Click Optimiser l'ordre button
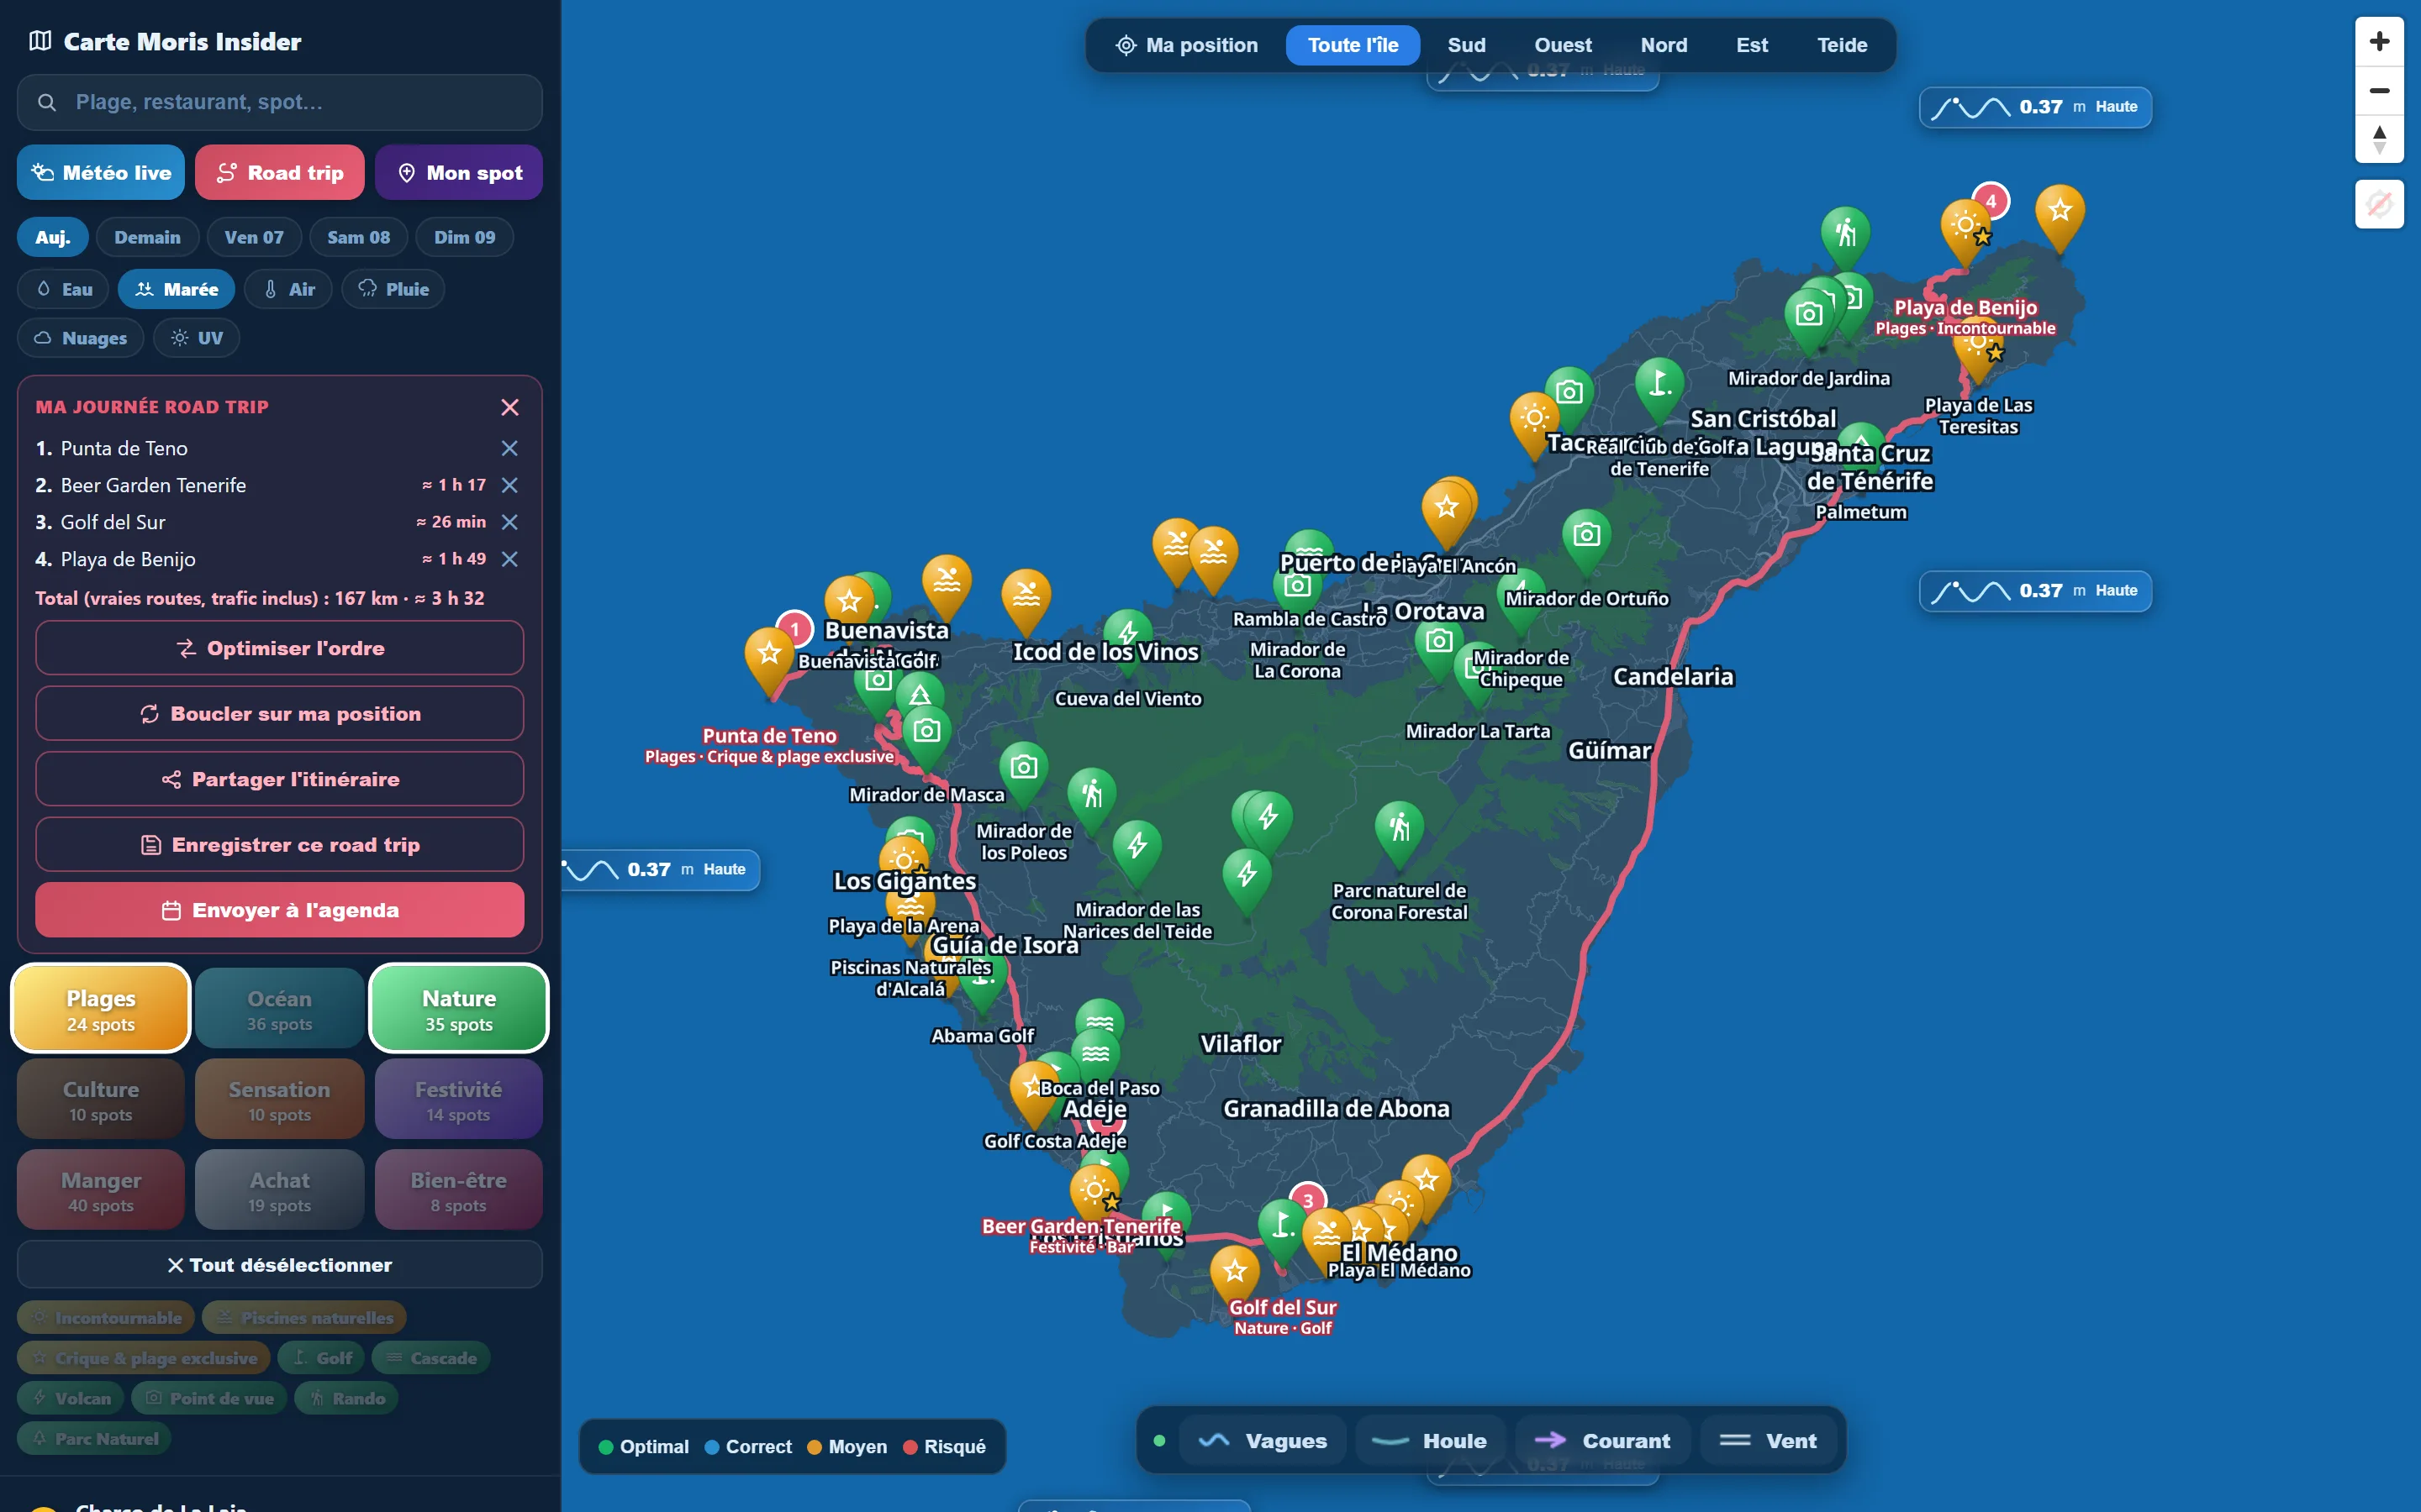This screenshot has height=1512, width=2421. click(x=279, y=648)
